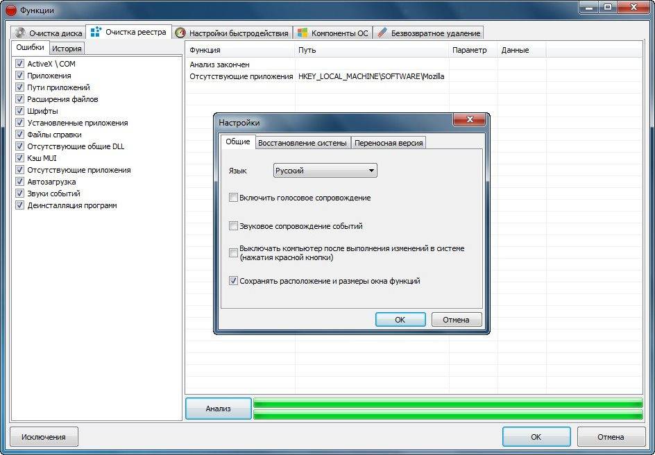Screen dimensions: 655x455
Task: Toggle Отсутствующие общие DLL checkbox
Action: 19,146
